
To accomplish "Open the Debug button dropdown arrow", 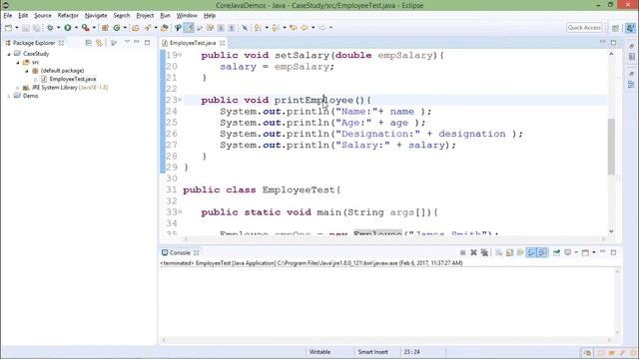I will 58,28.
